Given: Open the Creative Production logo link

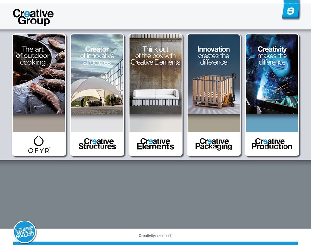Looking at the screenshot, I should tap(272, 144).
